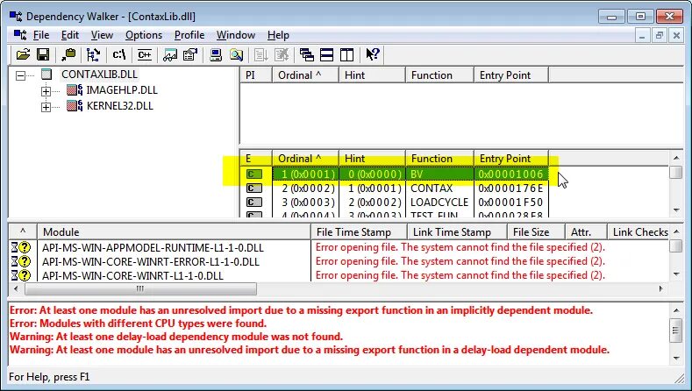The height and width of the screenshot is (391, 692).
Task: Expand the IMAGEHLP.DLL tree node
Action: (x=46, y=91)
